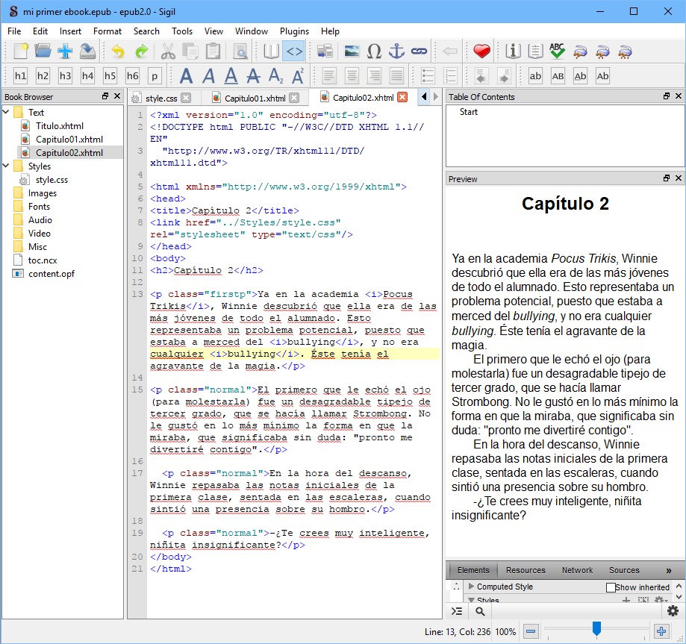The height and width of the screenshot is (644, 686).
Task: Click the red heart Donate icon
Action: [481, 51]
